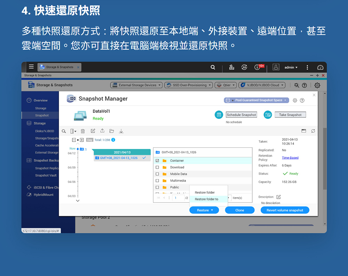Open background tasks stack icon
The width and height of the screenshot is (348, 276).
tap(231, 67)
